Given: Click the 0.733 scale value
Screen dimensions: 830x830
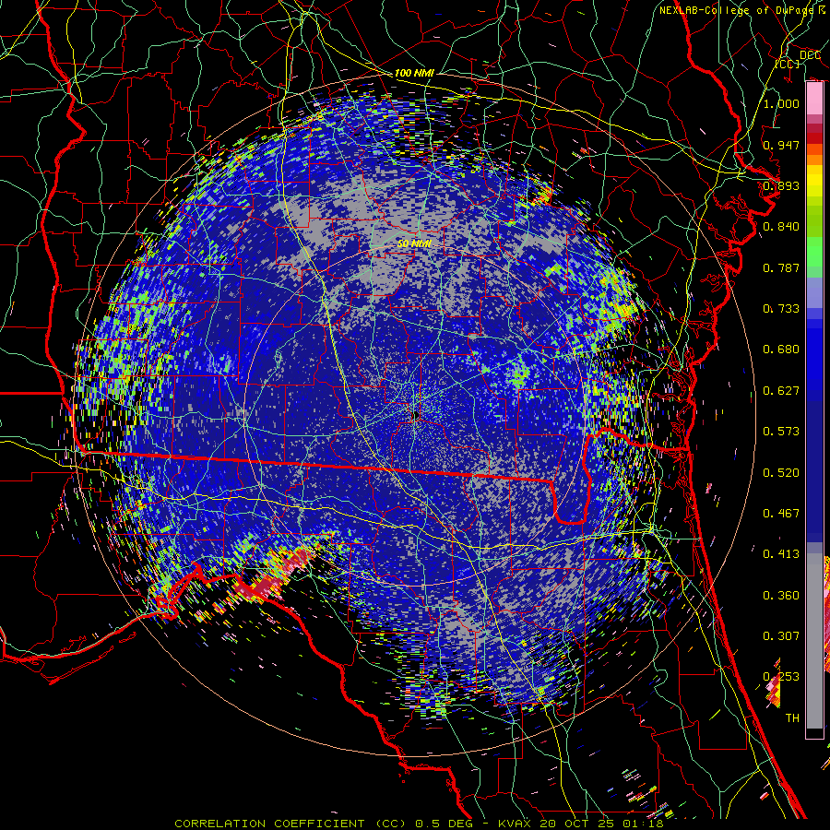Looking at the screenshot, I should 781,309.
